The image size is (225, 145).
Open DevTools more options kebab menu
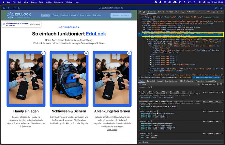click(217, 12)
